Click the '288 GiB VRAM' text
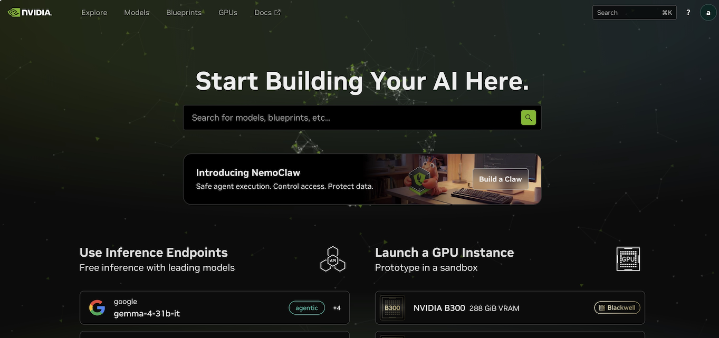719x338 pixels. pyautogui.click(x=494, y=308)
